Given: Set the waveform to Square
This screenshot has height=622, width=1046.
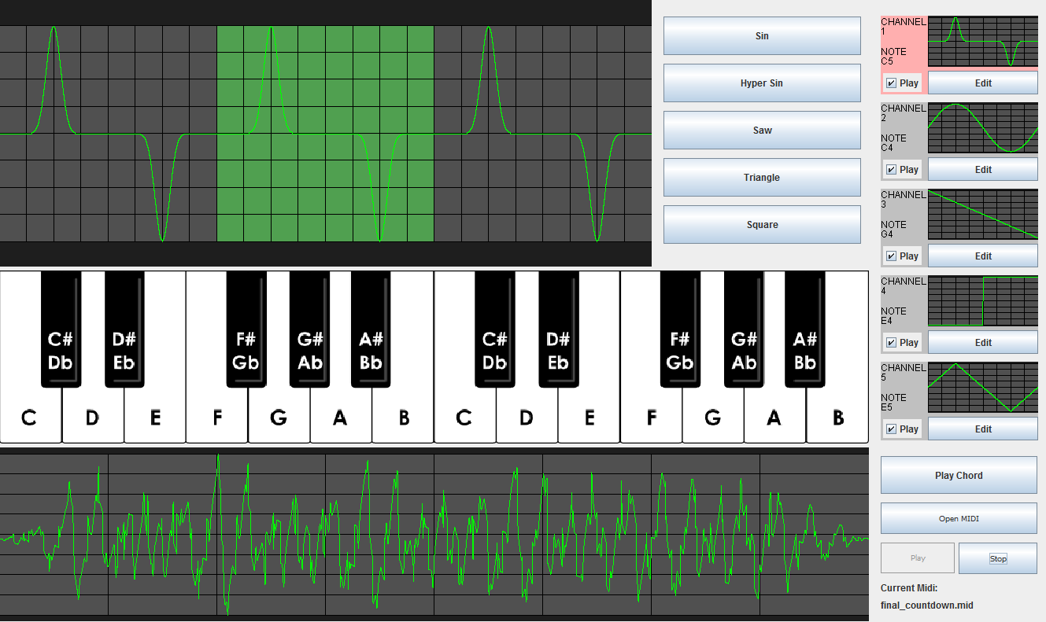Looking at the screenshot, I should point(762,225).
